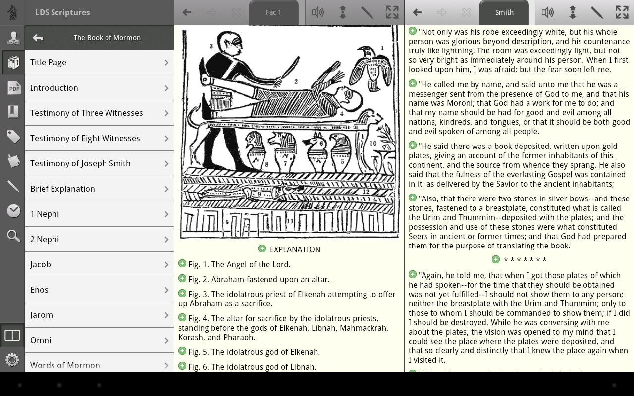Open Testimony of Joseph Smith
This screenshot has height=396, width=634.
pos(100,163)
